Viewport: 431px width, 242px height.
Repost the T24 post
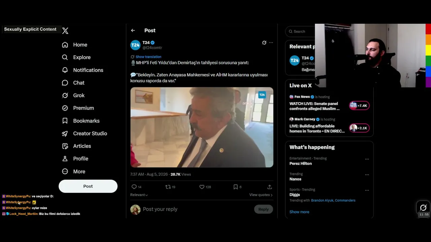[x=168, y=187]
